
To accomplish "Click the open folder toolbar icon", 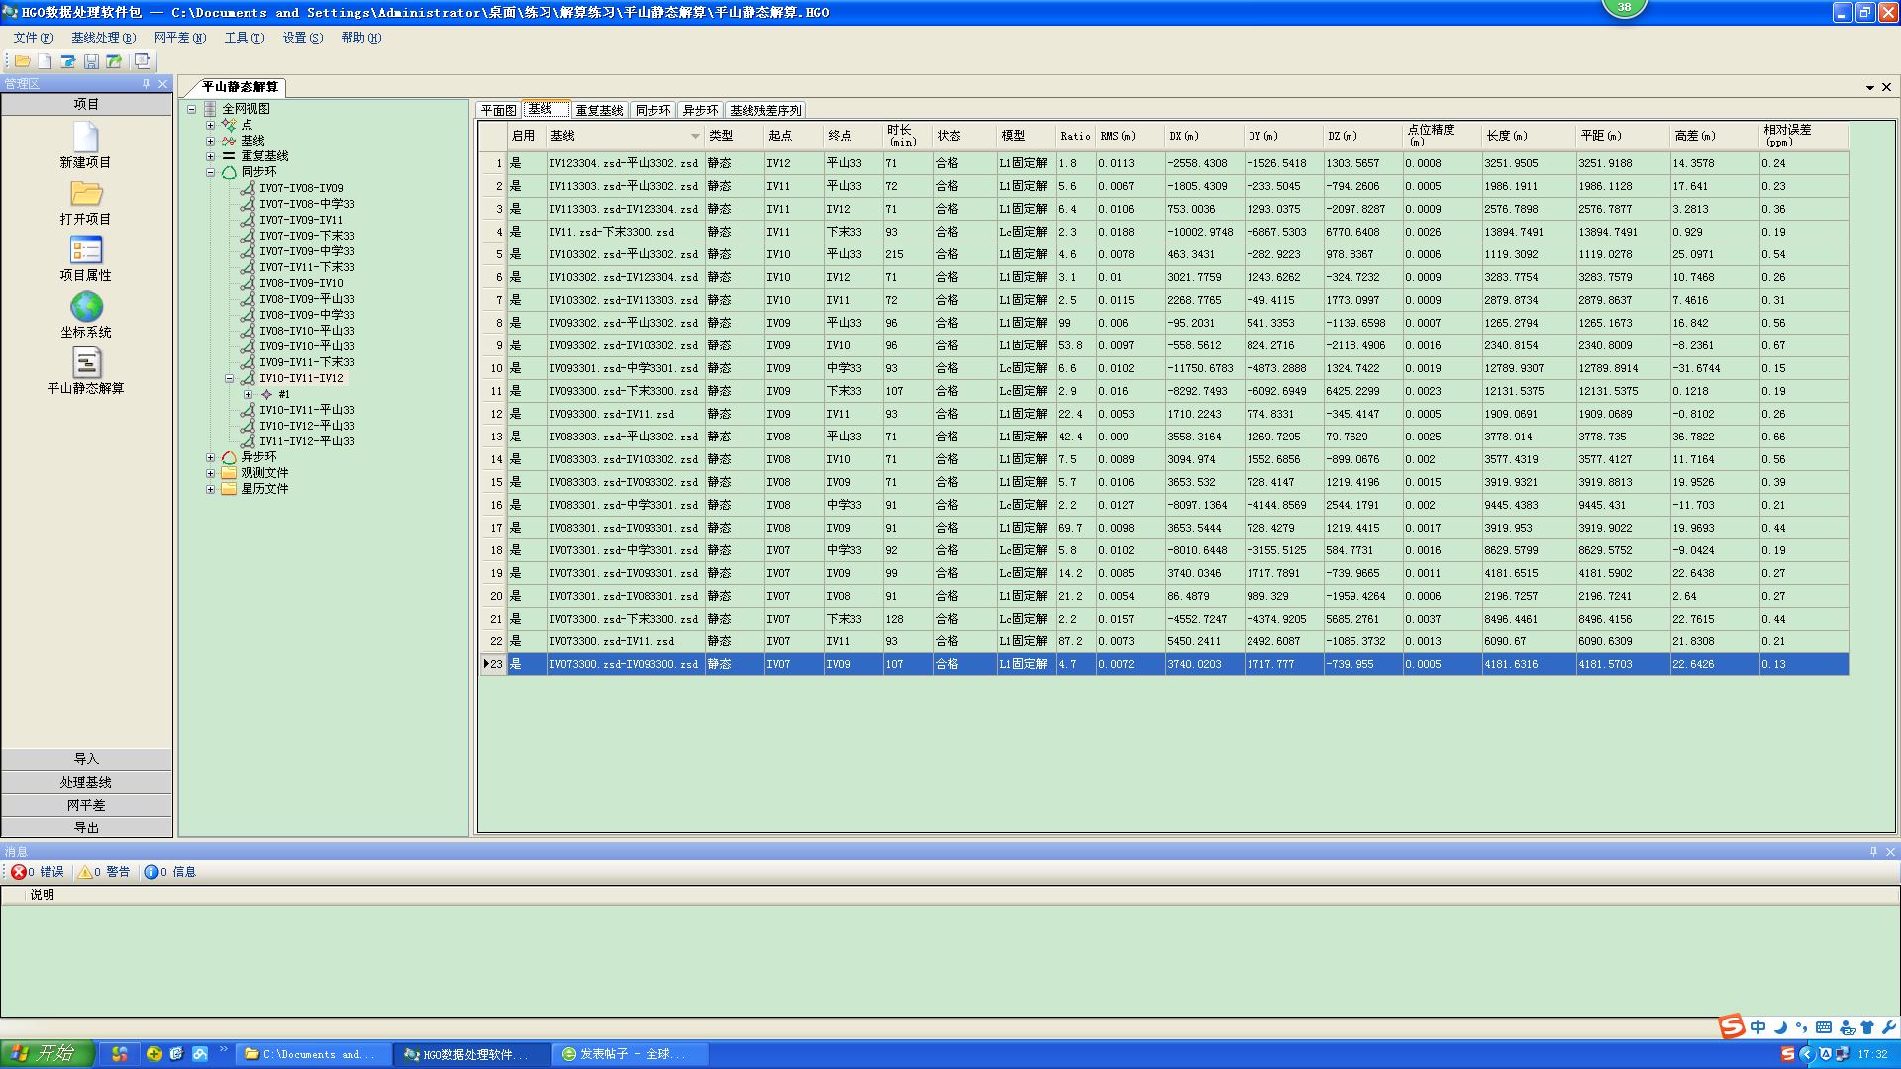I will (22, 61).
